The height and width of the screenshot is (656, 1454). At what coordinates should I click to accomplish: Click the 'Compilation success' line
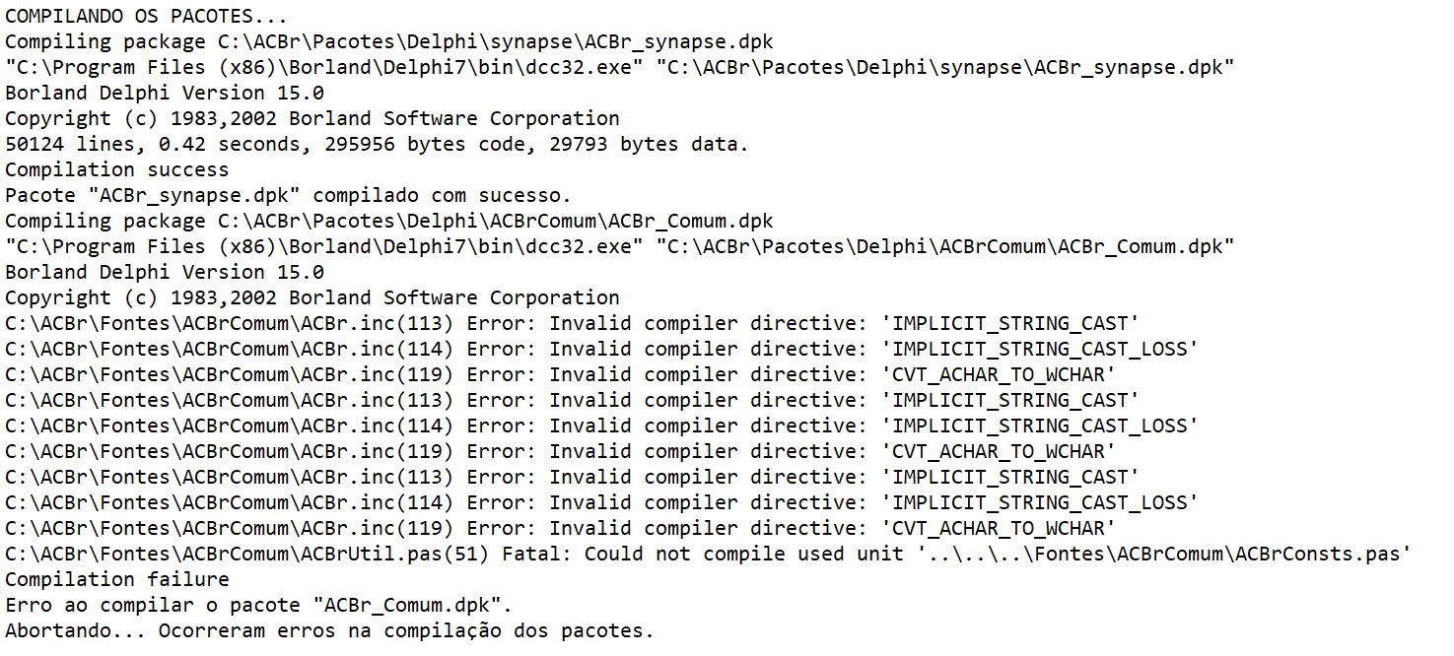click(x=117, y=170)
